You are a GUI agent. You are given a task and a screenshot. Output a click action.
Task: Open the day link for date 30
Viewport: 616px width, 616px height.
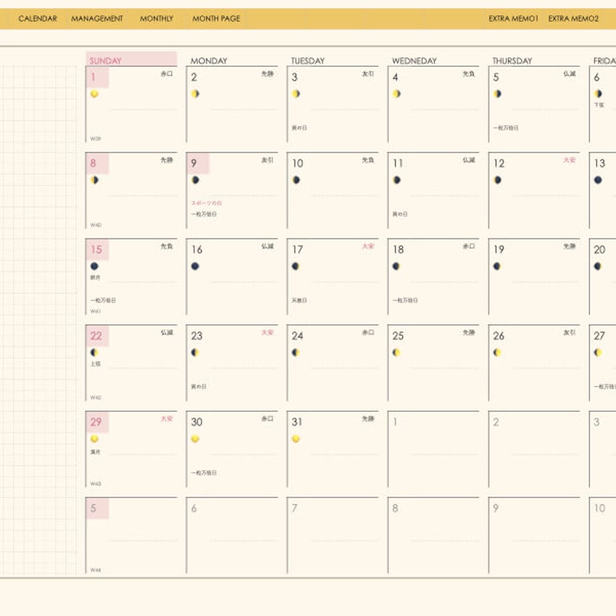(197, 422)
